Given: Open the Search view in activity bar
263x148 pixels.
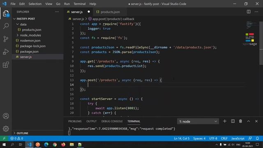Looking at the screenshot, I should click(6, 26).
